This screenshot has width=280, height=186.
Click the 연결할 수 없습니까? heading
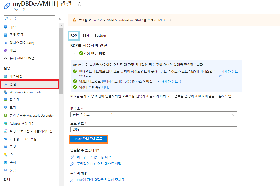[85, 150]
